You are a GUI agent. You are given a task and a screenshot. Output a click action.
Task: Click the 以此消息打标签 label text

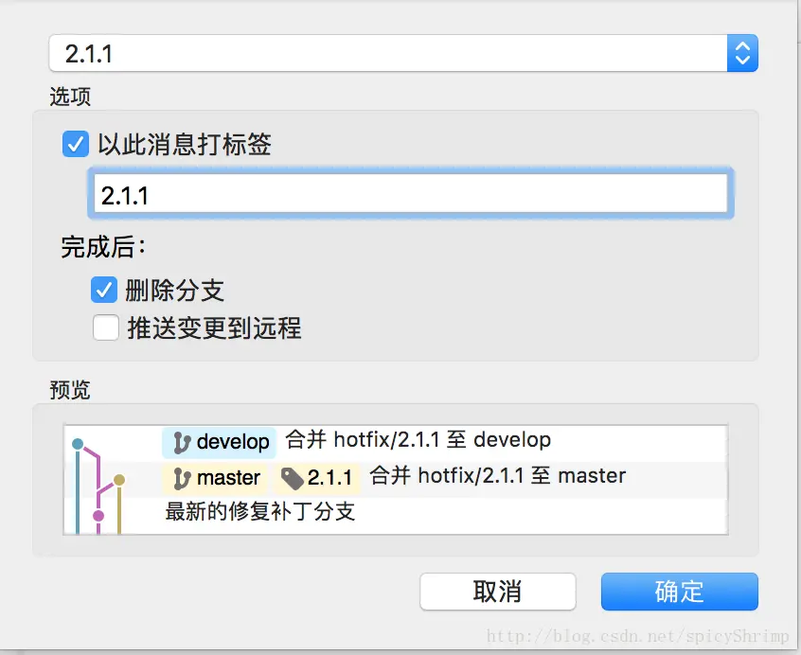pyautogui.click(x=185, y=145)
